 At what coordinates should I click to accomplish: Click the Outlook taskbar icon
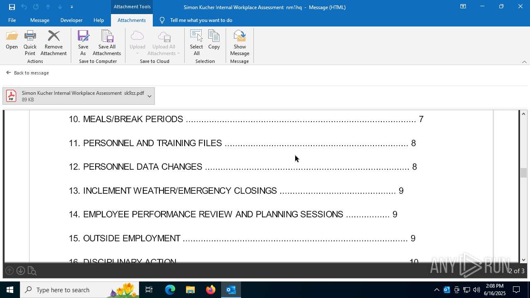pyautogui.click(x=231, y=290)
